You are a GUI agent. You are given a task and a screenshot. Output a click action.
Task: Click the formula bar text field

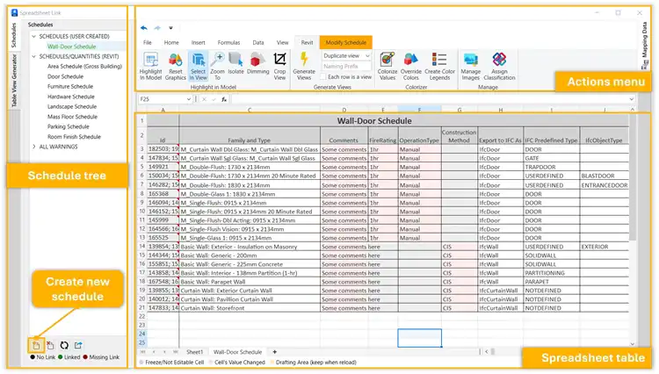point(429,99)
